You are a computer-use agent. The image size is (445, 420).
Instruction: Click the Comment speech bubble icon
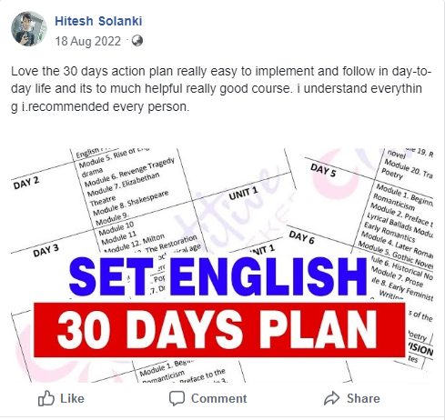pos(177,398)
